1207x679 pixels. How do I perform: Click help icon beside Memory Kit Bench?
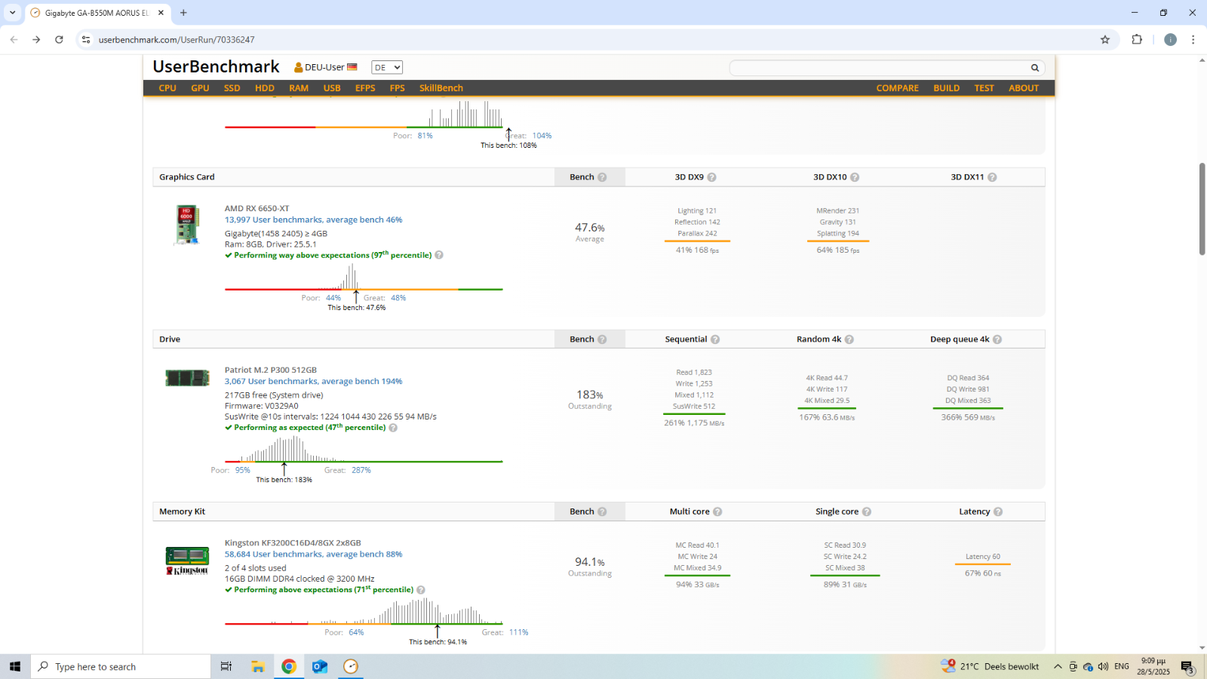(602, 512)
